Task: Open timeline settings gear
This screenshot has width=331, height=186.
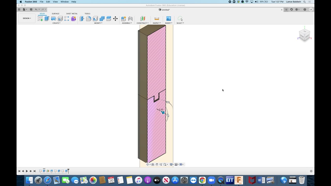Action: 311,171
